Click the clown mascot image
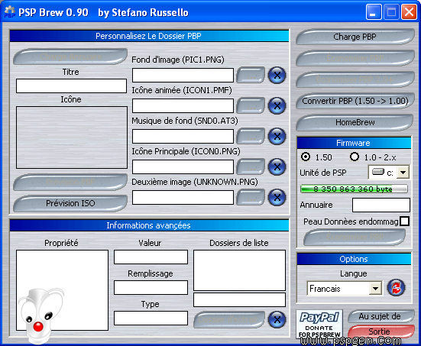 [41, 315]
